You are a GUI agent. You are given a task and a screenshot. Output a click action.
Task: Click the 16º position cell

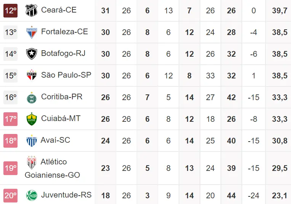coord(11,97)
